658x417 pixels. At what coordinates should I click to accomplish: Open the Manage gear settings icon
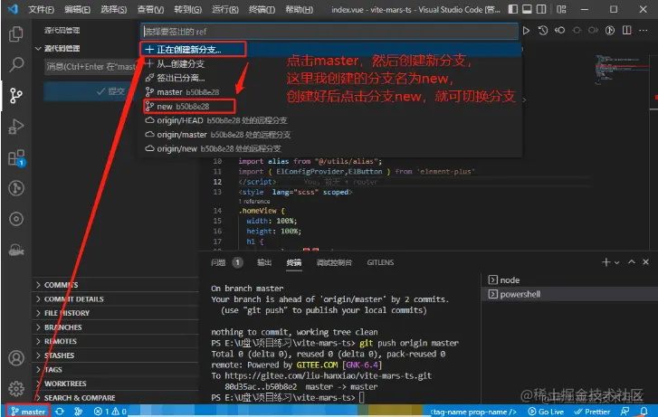pyautogui.click(x=16, y=388)
